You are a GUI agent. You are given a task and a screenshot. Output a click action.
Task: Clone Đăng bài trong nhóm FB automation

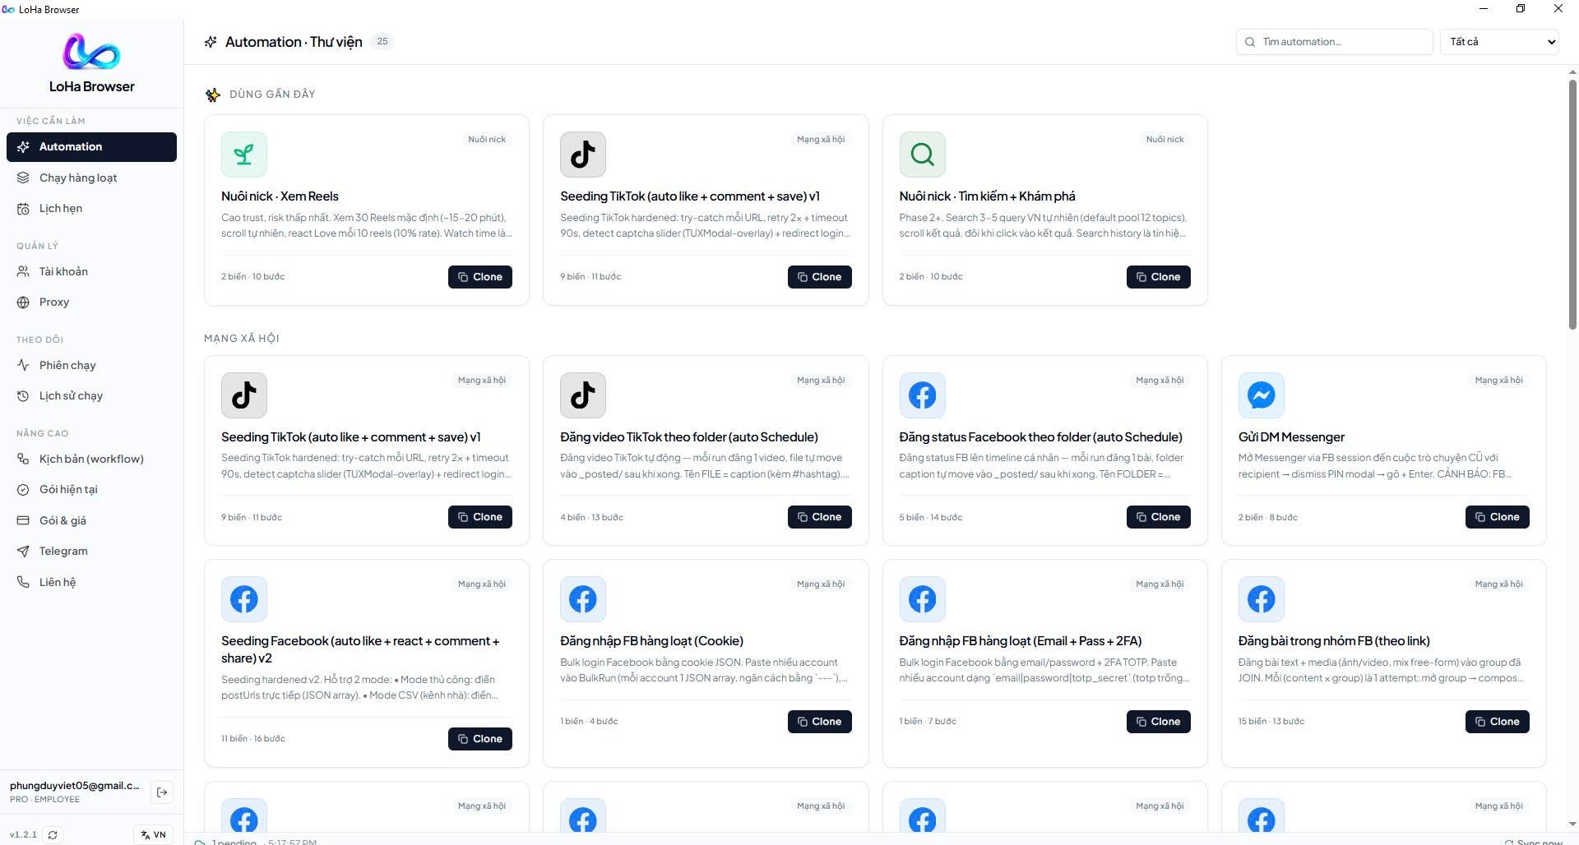1497,722
